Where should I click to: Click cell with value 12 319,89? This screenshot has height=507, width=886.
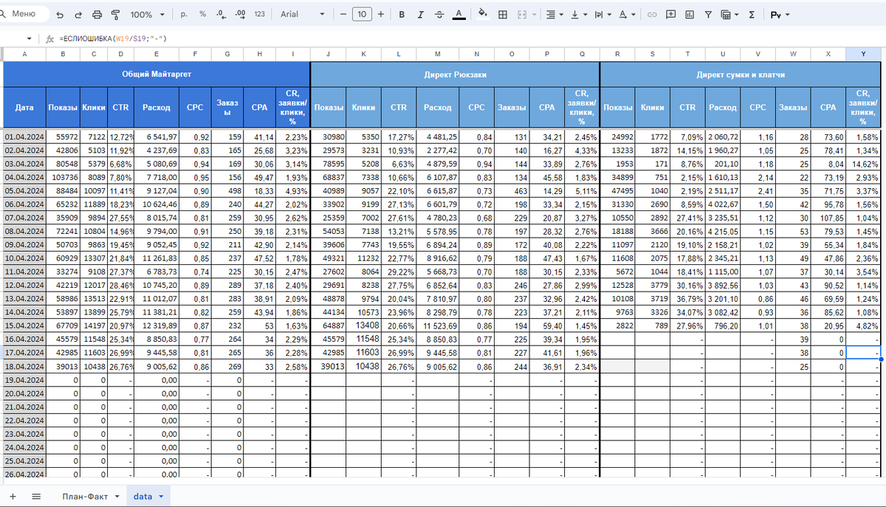pos(157,326)
